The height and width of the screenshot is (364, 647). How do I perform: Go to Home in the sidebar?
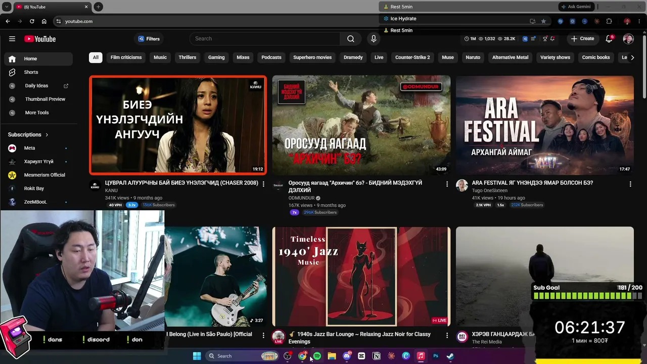click(x=38, y=59)
